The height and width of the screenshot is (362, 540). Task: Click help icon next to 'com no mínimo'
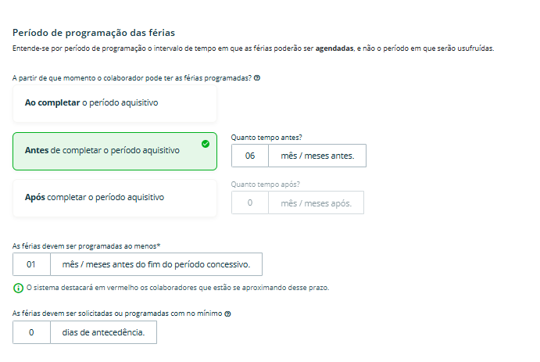click(x=227, y=314)
